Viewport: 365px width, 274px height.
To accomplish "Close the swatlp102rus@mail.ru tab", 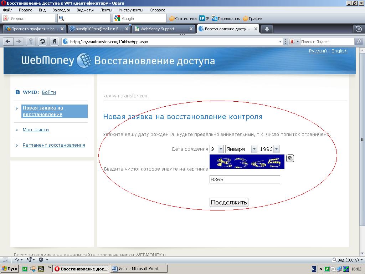I will coord(127,29).
